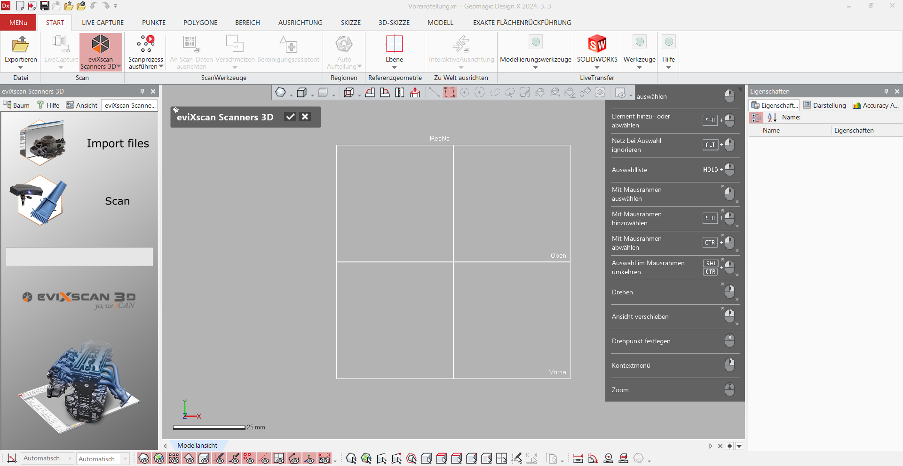Toggle mesh visibility eye icon
Viewport: 903px width, 466px height.
(144, 458)
